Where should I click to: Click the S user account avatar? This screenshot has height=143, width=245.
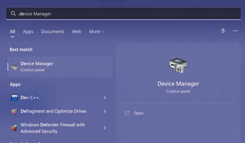coord(223,31)
